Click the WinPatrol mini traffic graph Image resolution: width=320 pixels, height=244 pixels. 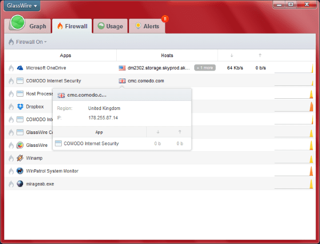click(294, 171)
